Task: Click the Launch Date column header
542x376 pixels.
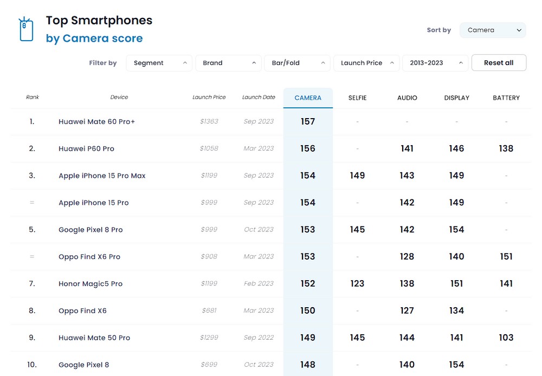Action: point(259,98)
